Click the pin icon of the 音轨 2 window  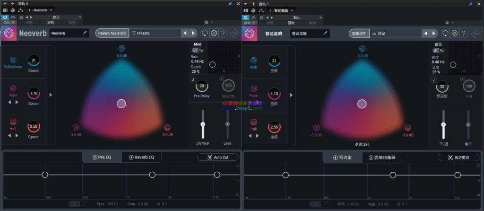tap(230, 4)
